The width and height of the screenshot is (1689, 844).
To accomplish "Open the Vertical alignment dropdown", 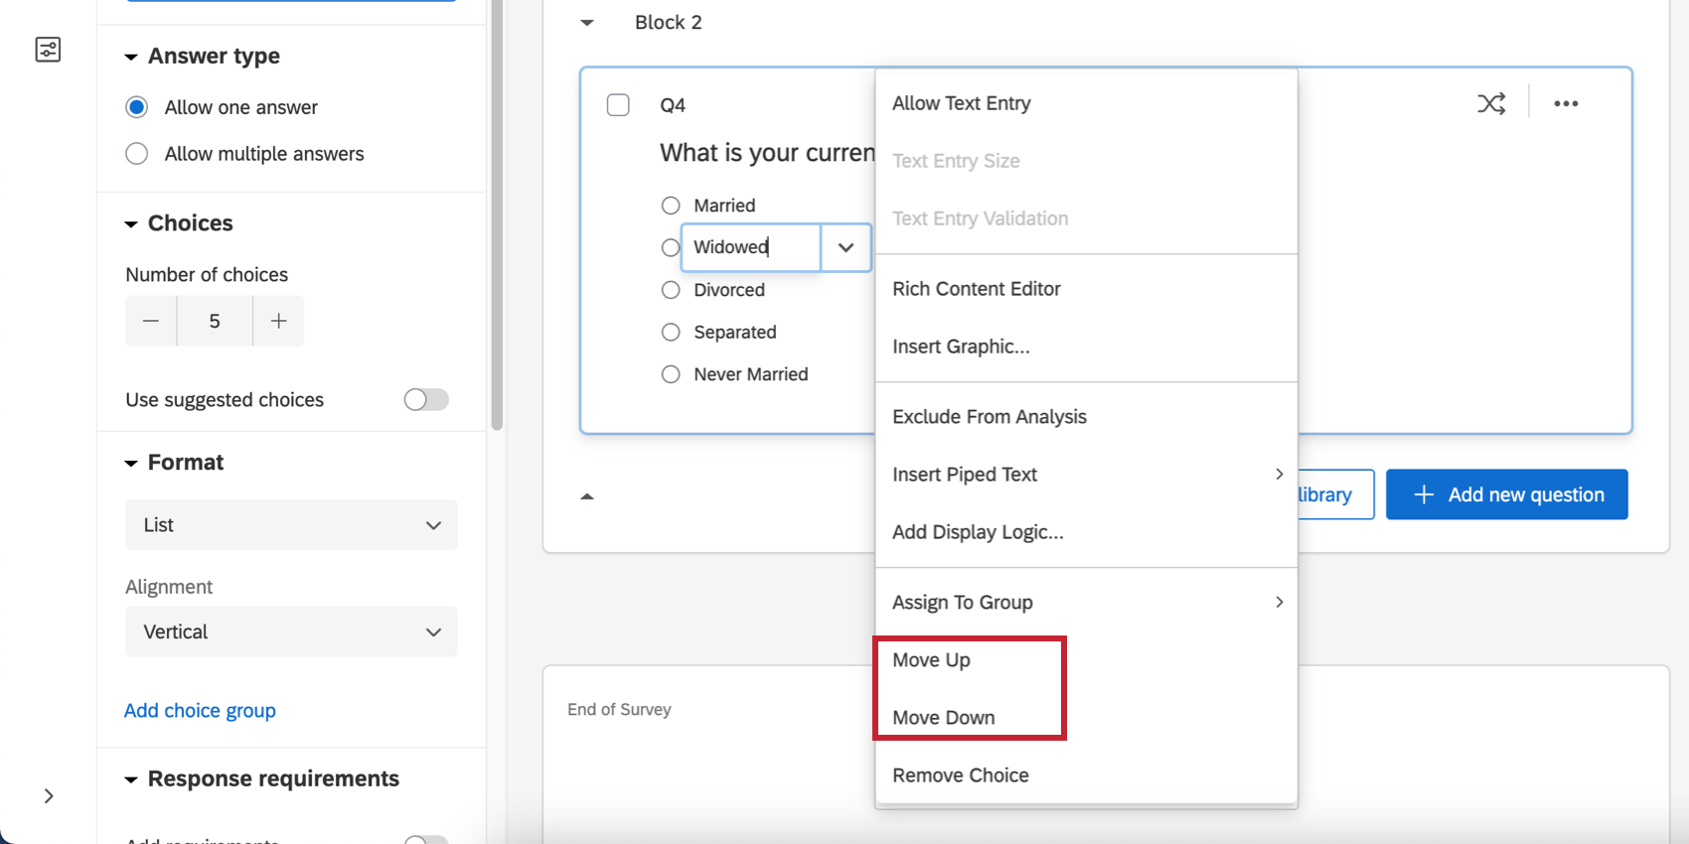I will click(x=291, y=632).
